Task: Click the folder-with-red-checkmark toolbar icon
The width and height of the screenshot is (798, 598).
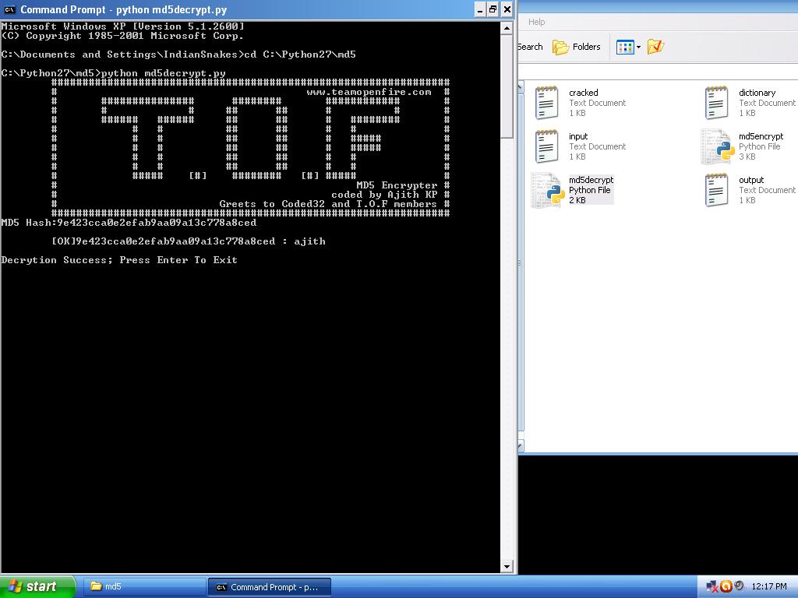Action: 655,47
